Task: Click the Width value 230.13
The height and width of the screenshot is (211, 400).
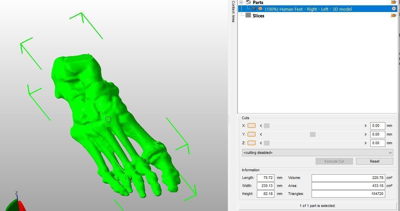Action: (266, 186)
